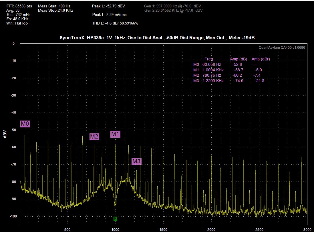This screenshot has height=232, width=314.
Task: Click the M3 row frequency '1.2209 KHz'
Action: tap(213, 81)
